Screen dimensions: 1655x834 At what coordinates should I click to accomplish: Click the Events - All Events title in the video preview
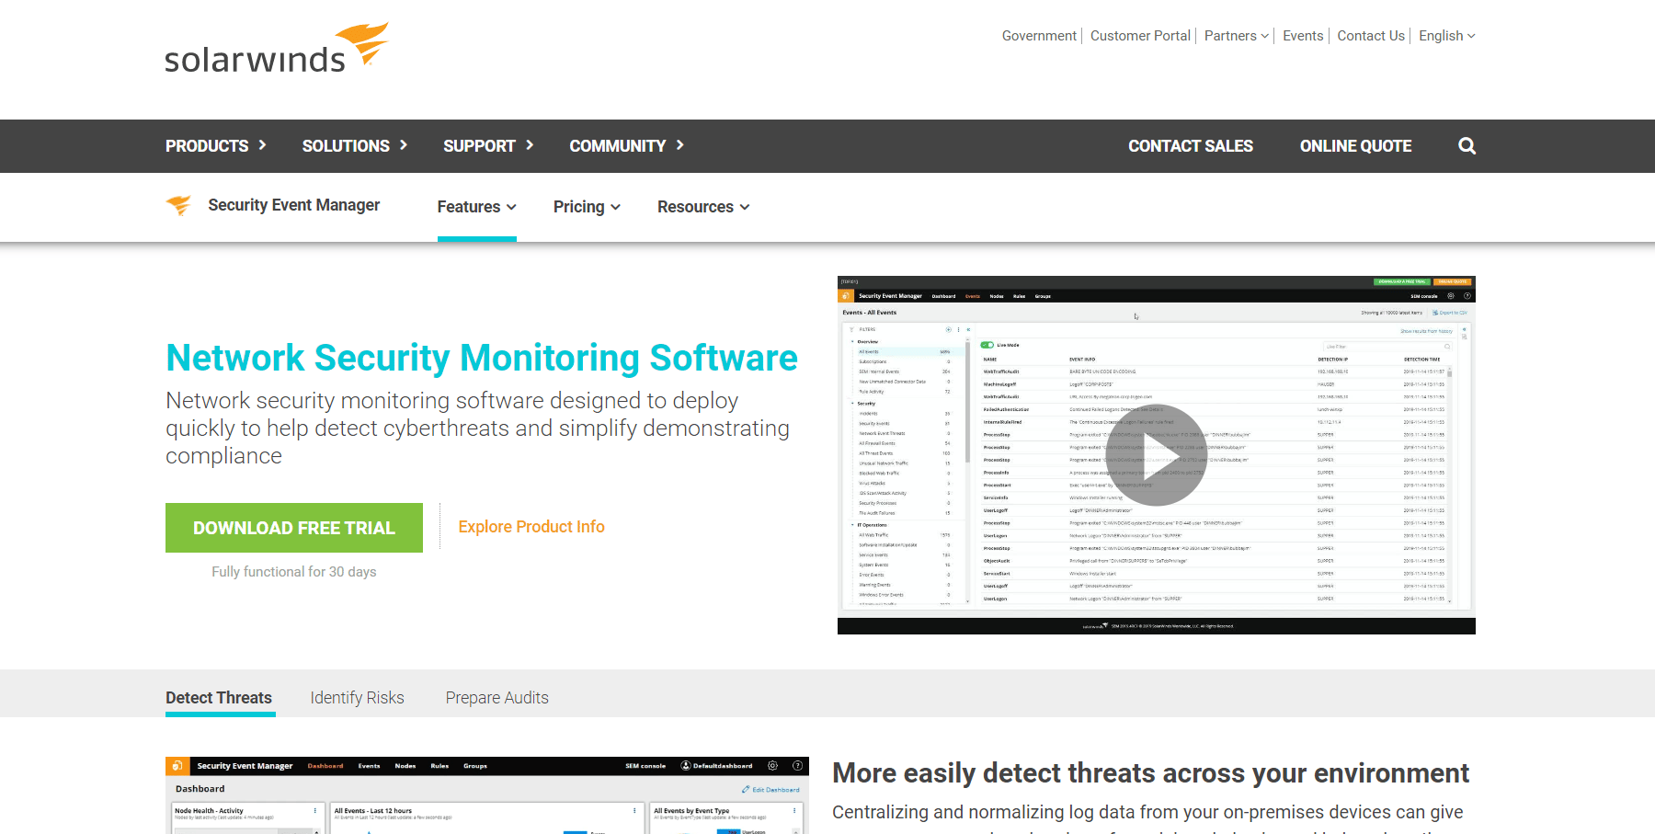click(869, 313)
